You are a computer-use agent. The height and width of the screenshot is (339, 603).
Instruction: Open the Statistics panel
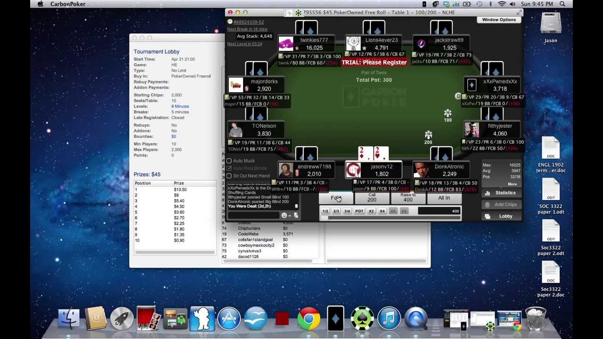[x=501, y=193]
